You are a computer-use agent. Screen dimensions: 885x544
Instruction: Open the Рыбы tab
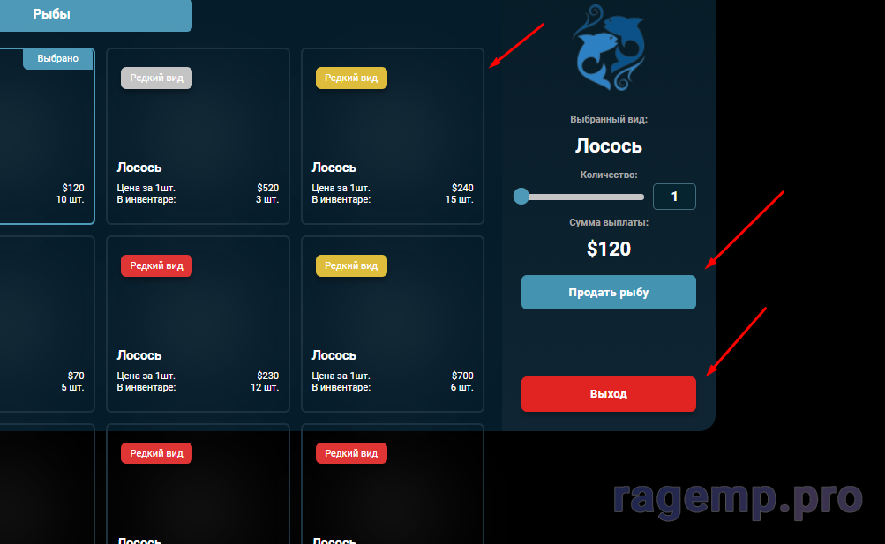click(96, 15)
